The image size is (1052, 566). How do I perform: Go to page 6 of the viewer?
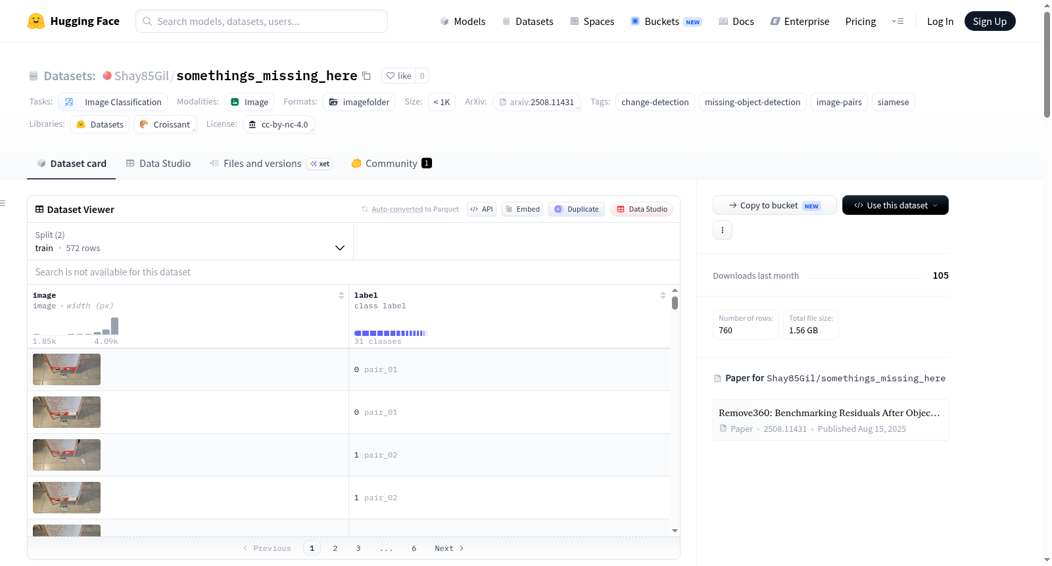point(414,548)
